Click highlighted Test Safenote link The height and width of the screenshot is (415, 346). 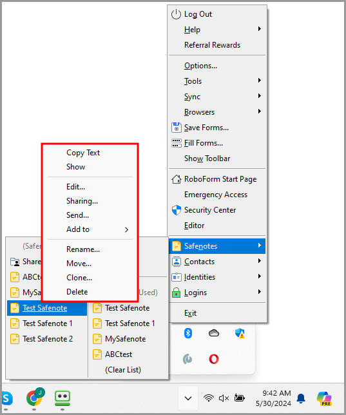pyautogui.click(x=44, y=308)
